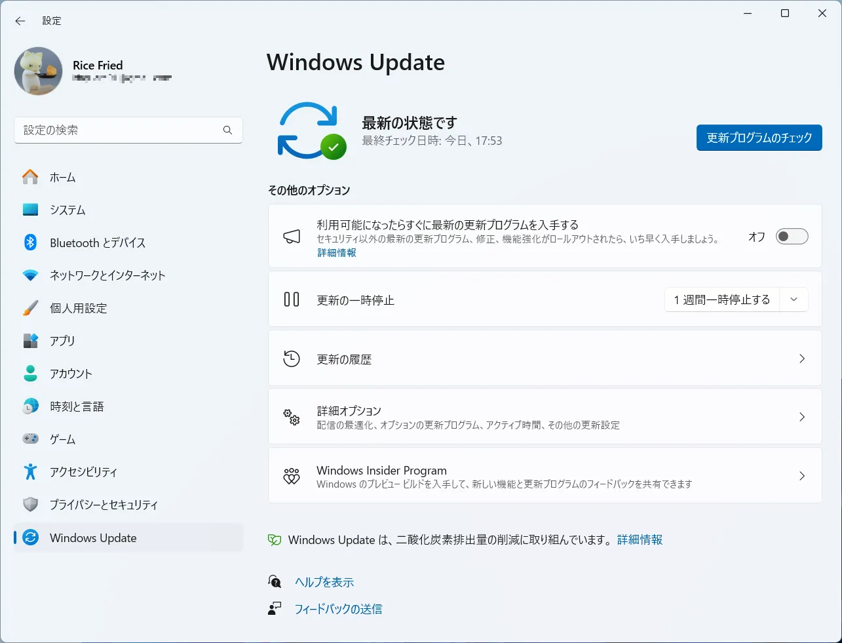
Task: Click the search magnifier icon
Action: coord(227,130)
